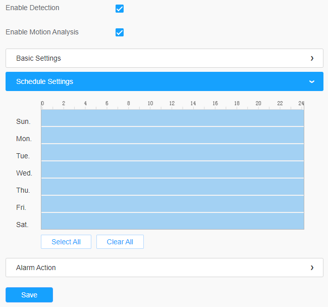Click the Thursday schedule bar
The width and height of the screenshot is (328, 307).
pyautogui.click(x=172, y=187)
